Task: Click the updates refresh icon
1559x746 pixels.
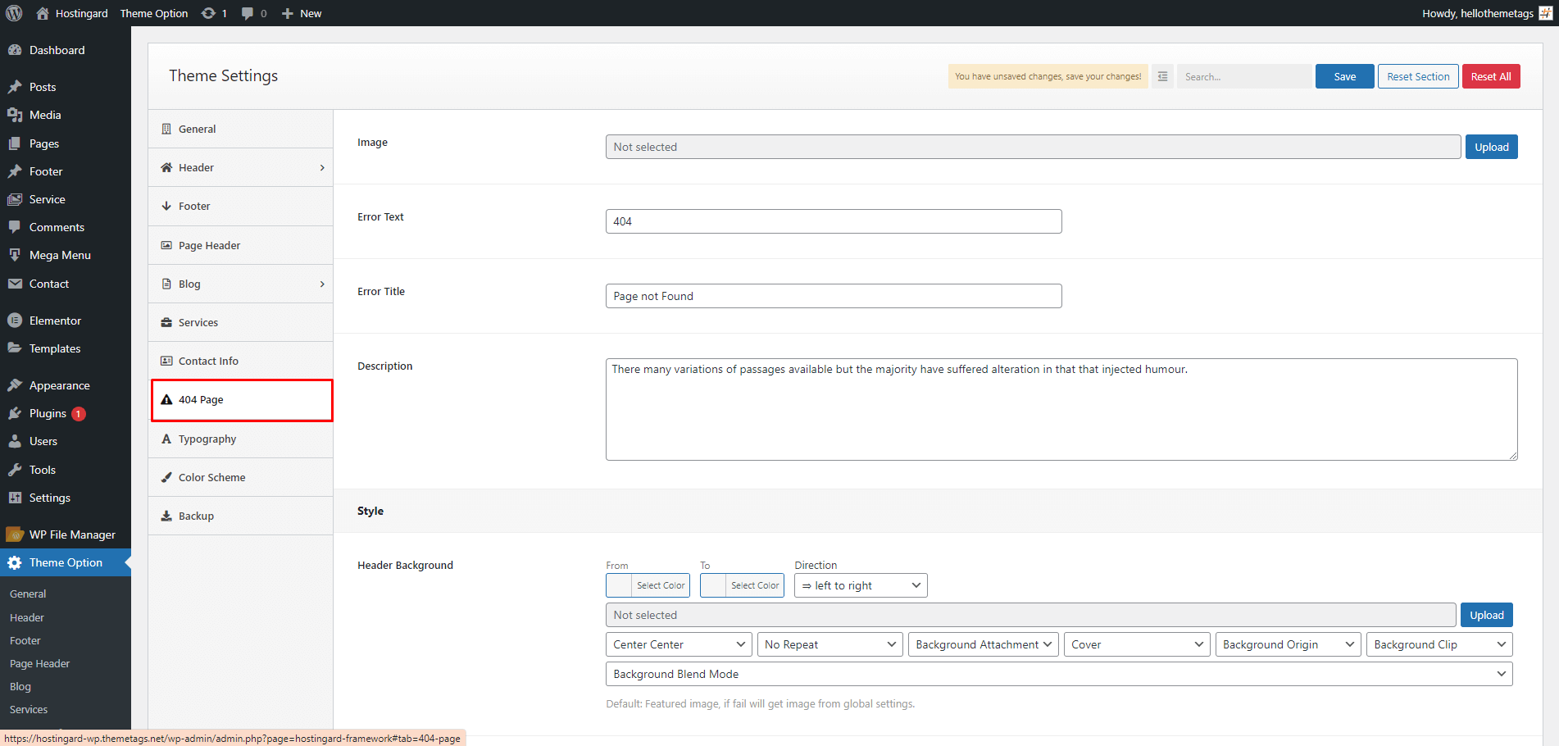Action: 208,13
